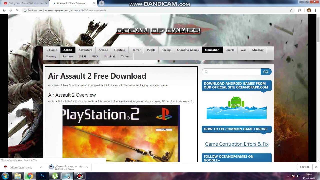Select the Simulation category
The image size is (320, 180).
(212, 50)
